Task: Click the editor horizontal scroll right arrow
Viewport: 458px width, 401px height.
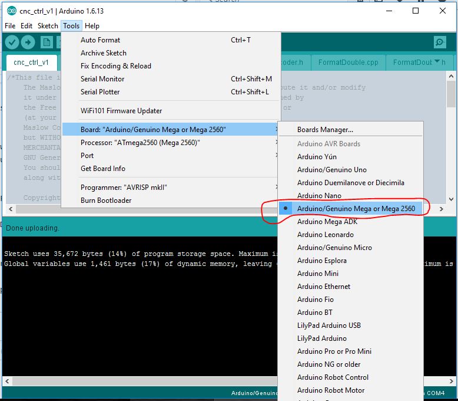Action: 442,209
